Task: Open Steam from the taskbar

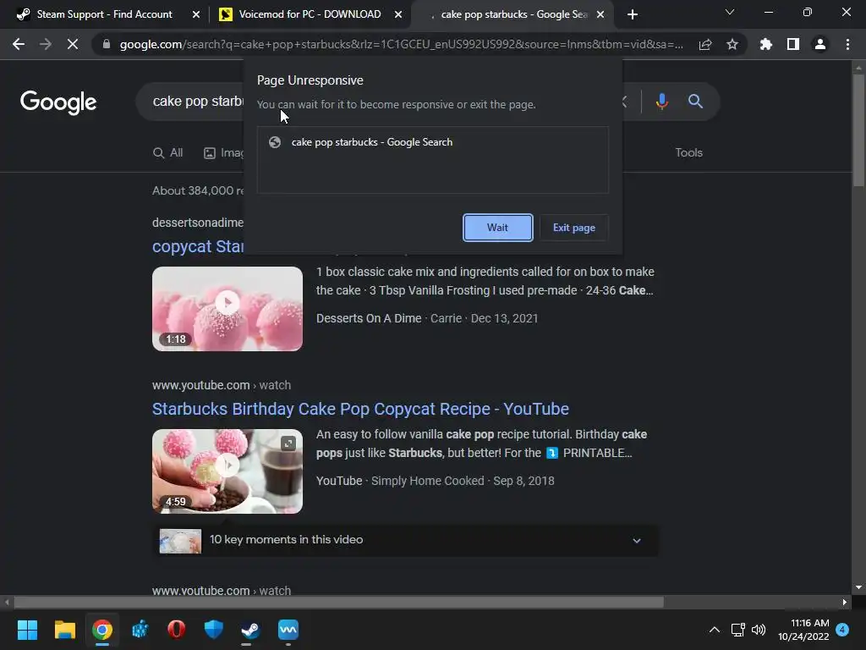Action: 250,630
